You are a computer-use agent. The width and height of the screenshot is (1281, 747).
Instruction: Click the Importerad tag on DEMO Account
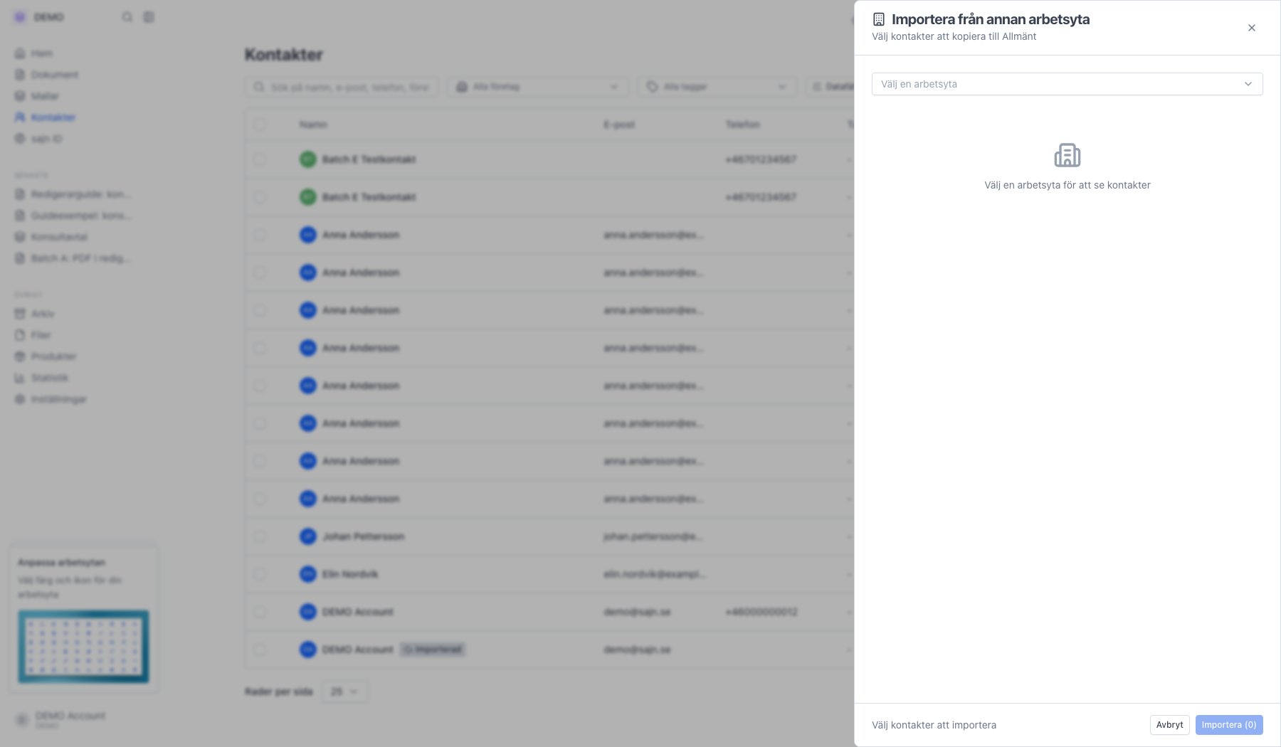pyautogui.click(x=433, y=650)
